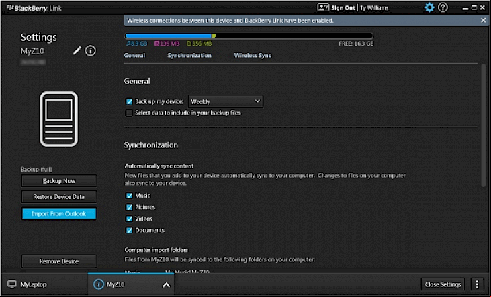Toggle the Back up my device checkbox
Viewport: 491px width, 297px height.
[129, 101]
